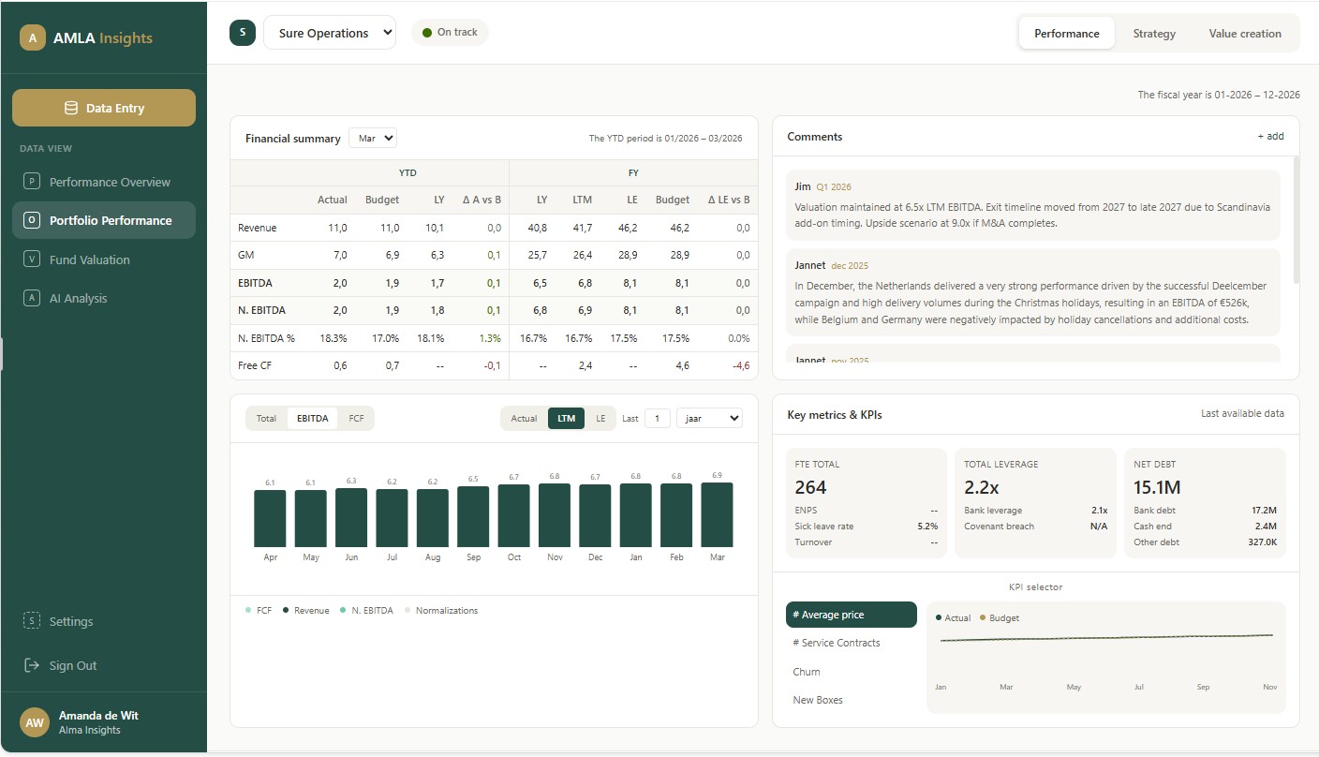Click the -4,6 Free CF delta value
The image size is (1319, 757).
[741, 365]
